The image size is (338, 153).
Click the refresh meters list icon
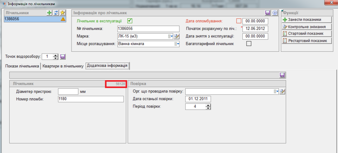tap(56, 13)
